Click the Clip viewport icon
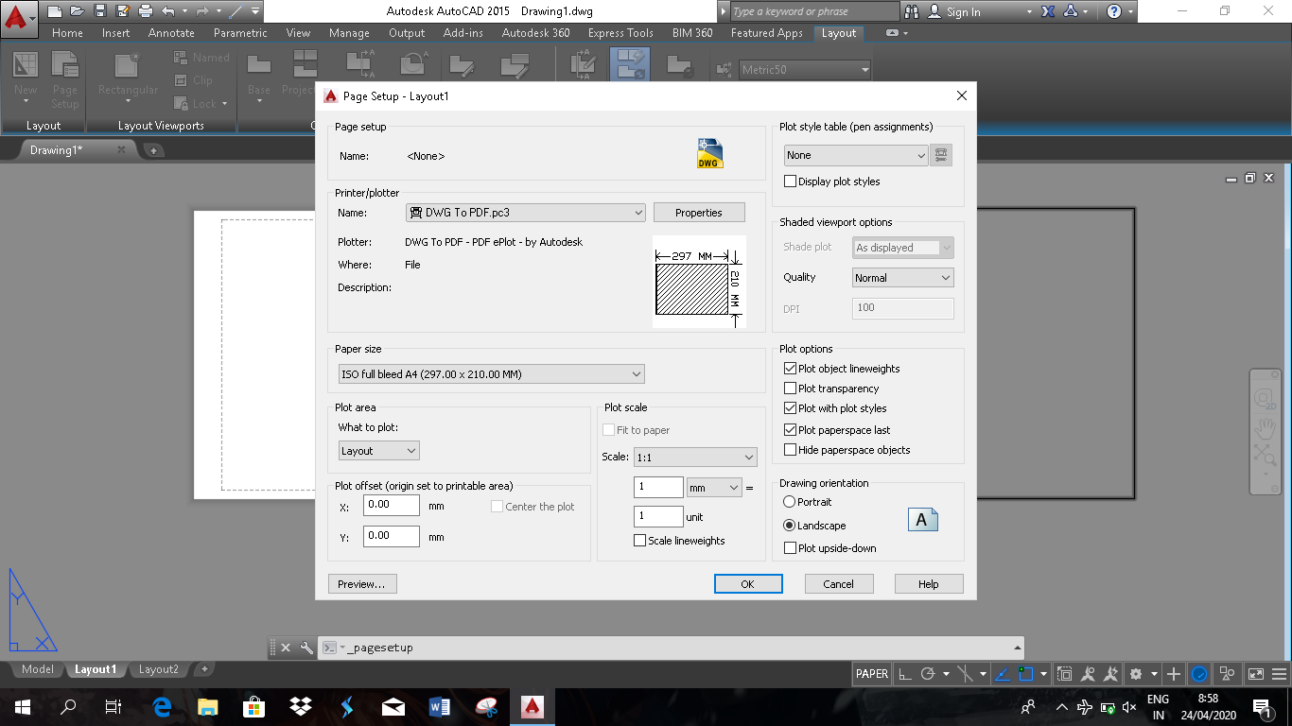This screenshot has width=1292, height=726. point(180,80)
